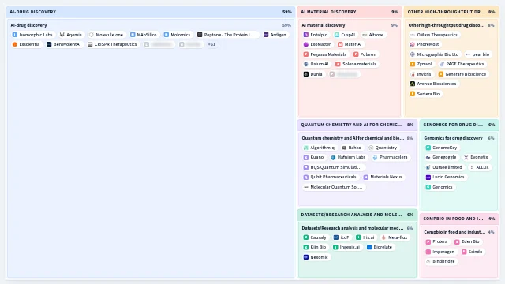Click the Lucid Genomics logo icon
The height and width of the screenshot is (284, 505).
click(428, 177)
